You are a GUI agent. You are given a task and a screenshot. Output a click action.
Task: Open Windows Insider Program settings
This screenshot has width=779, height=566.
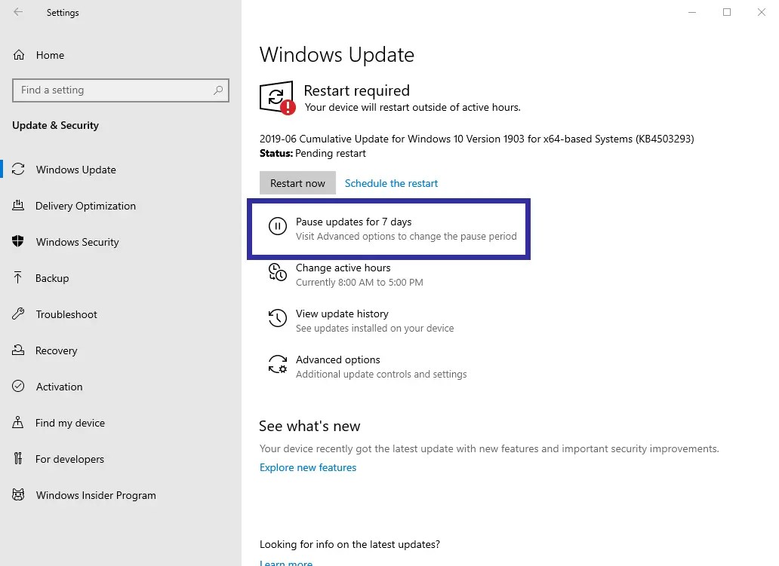point(96,496)
